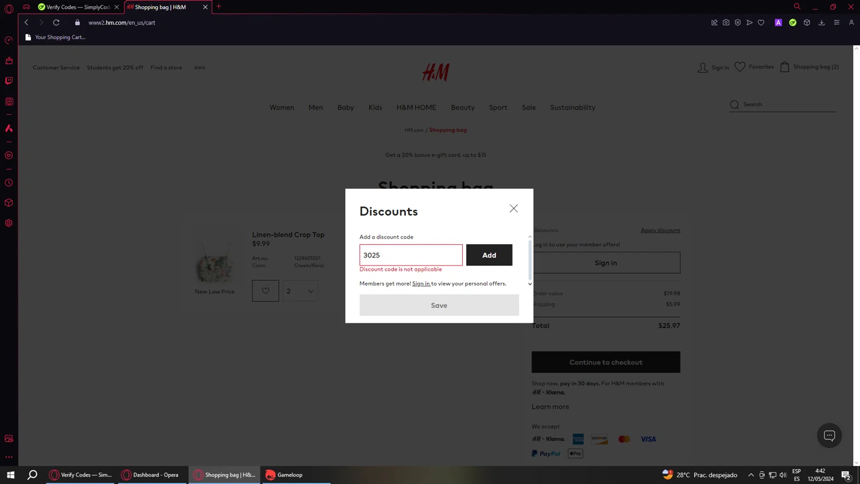Click the Save button in Discounts dialog
This screenshot has width=860, height=484.
(x=439, y=305)
